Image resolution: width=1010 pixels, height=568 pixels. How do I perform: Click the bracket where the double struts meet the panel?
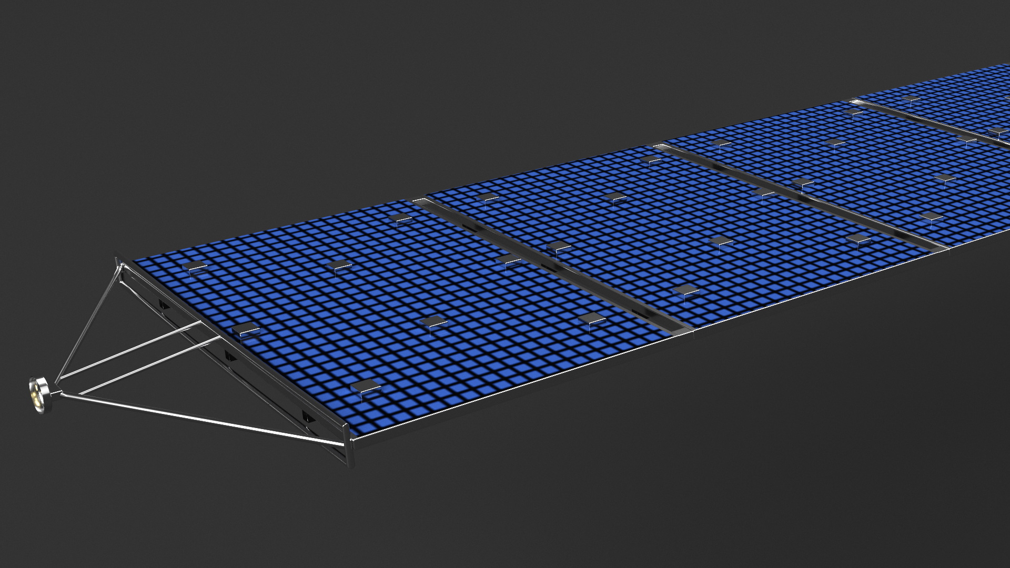(245, 330)
